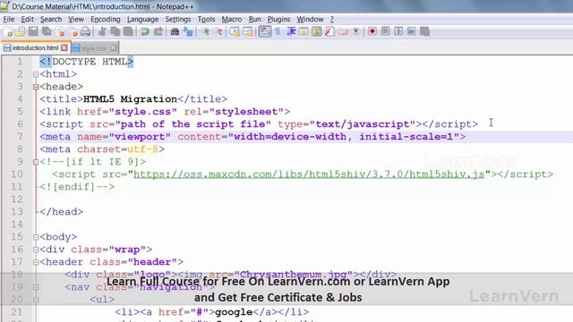The height and width of the screenshot is (322, 573).
Task: Open the View menu
Action: pyautogui.click(x=75, y=19)
